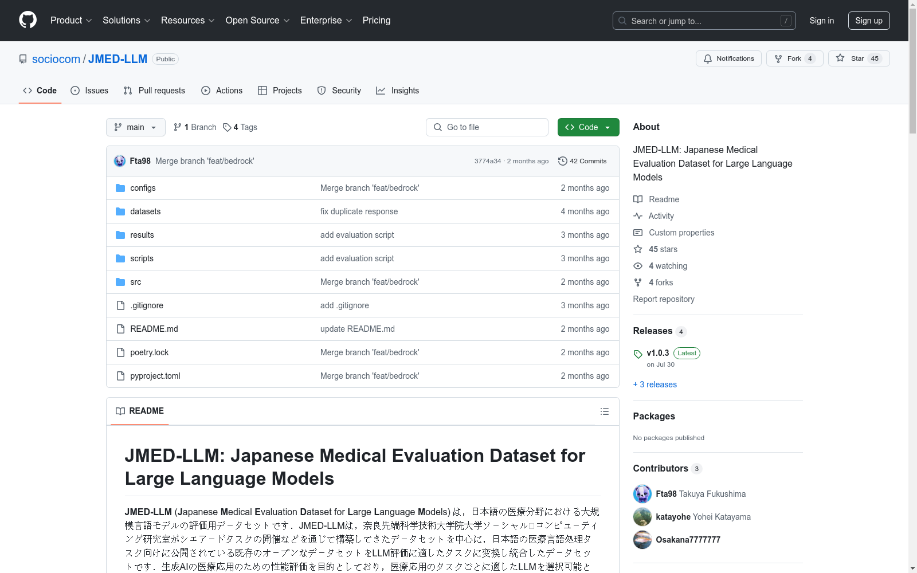Click the Readme book icon in About

pos(638,199)
